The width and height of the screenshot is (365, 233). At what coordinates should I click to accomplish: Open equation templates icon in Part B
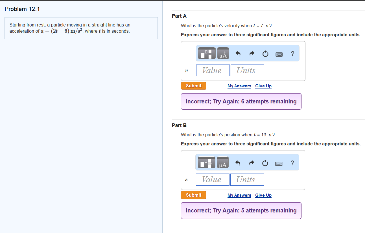(x=206, y=162)
